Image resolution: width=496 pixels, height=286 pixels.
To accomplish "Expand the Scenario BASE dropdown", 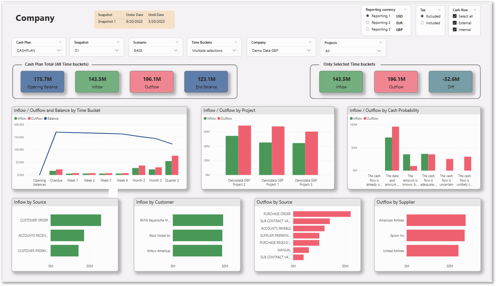I will click(155, 50).
